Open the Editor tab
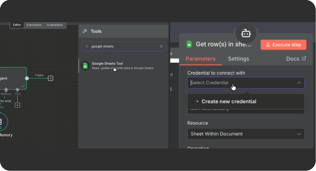Viewport: 316px width, 171px height. pyautogui.click(x=17, y=25)
